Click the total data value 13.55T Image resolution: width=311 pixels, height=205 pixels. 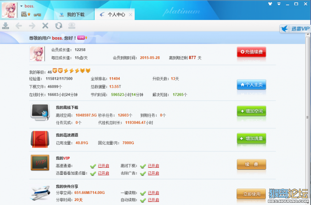tap(115, 87)
